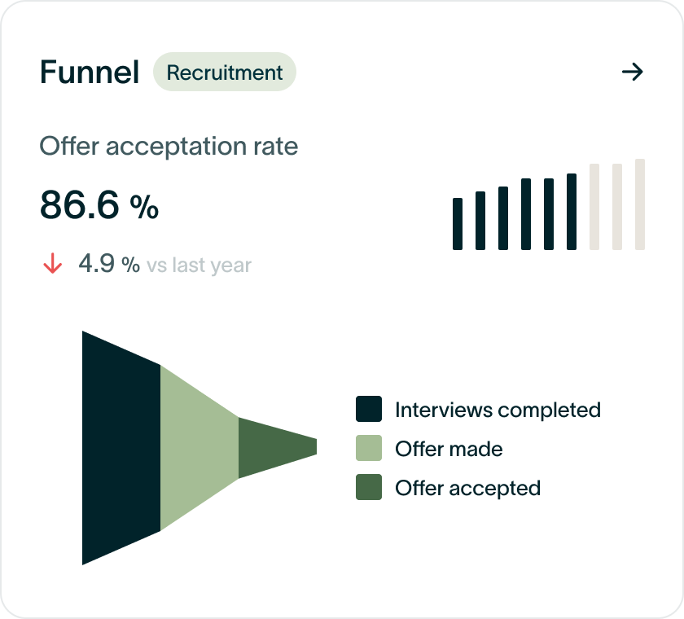Toggle the Interviews completed legend label
The height and width of the screenshot is (619, 684).
point(498,410)
